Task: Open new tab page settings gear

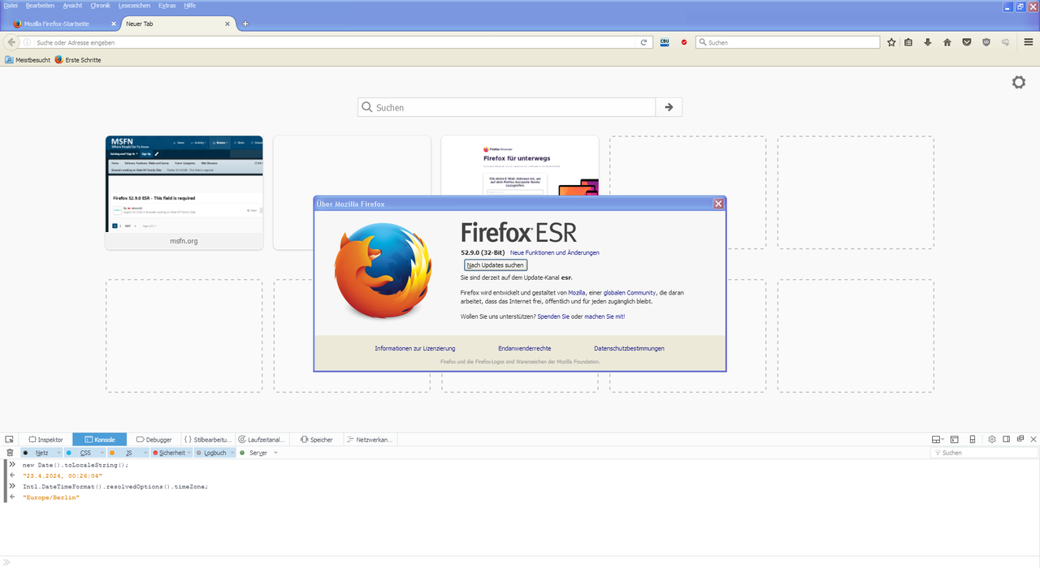Action: tap(1019, 82)
